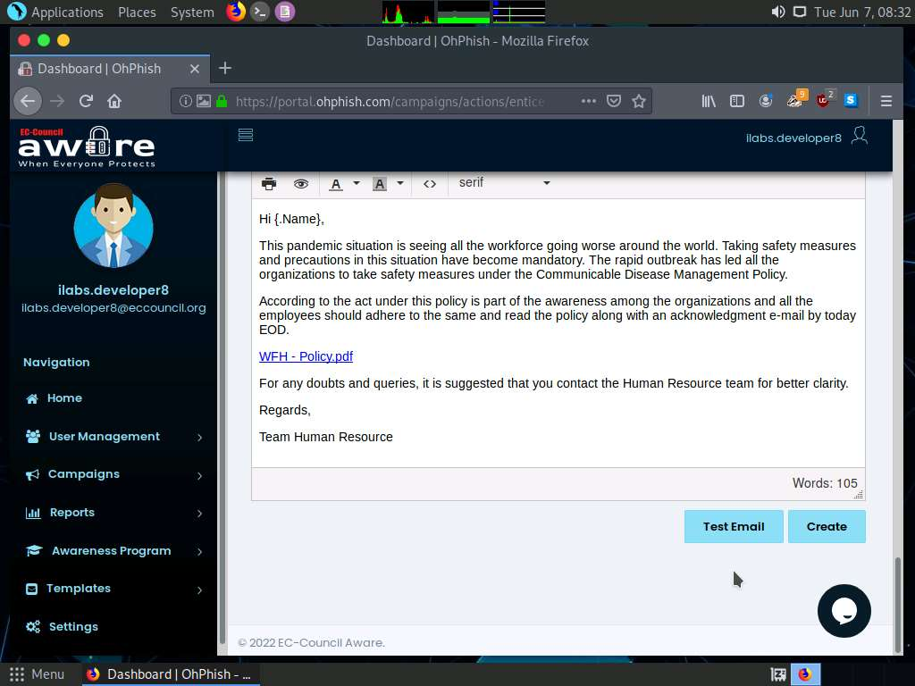Open the Firefox hamburger menu
The width and height of the screenshot is (915, 686).
coord(886,101)
